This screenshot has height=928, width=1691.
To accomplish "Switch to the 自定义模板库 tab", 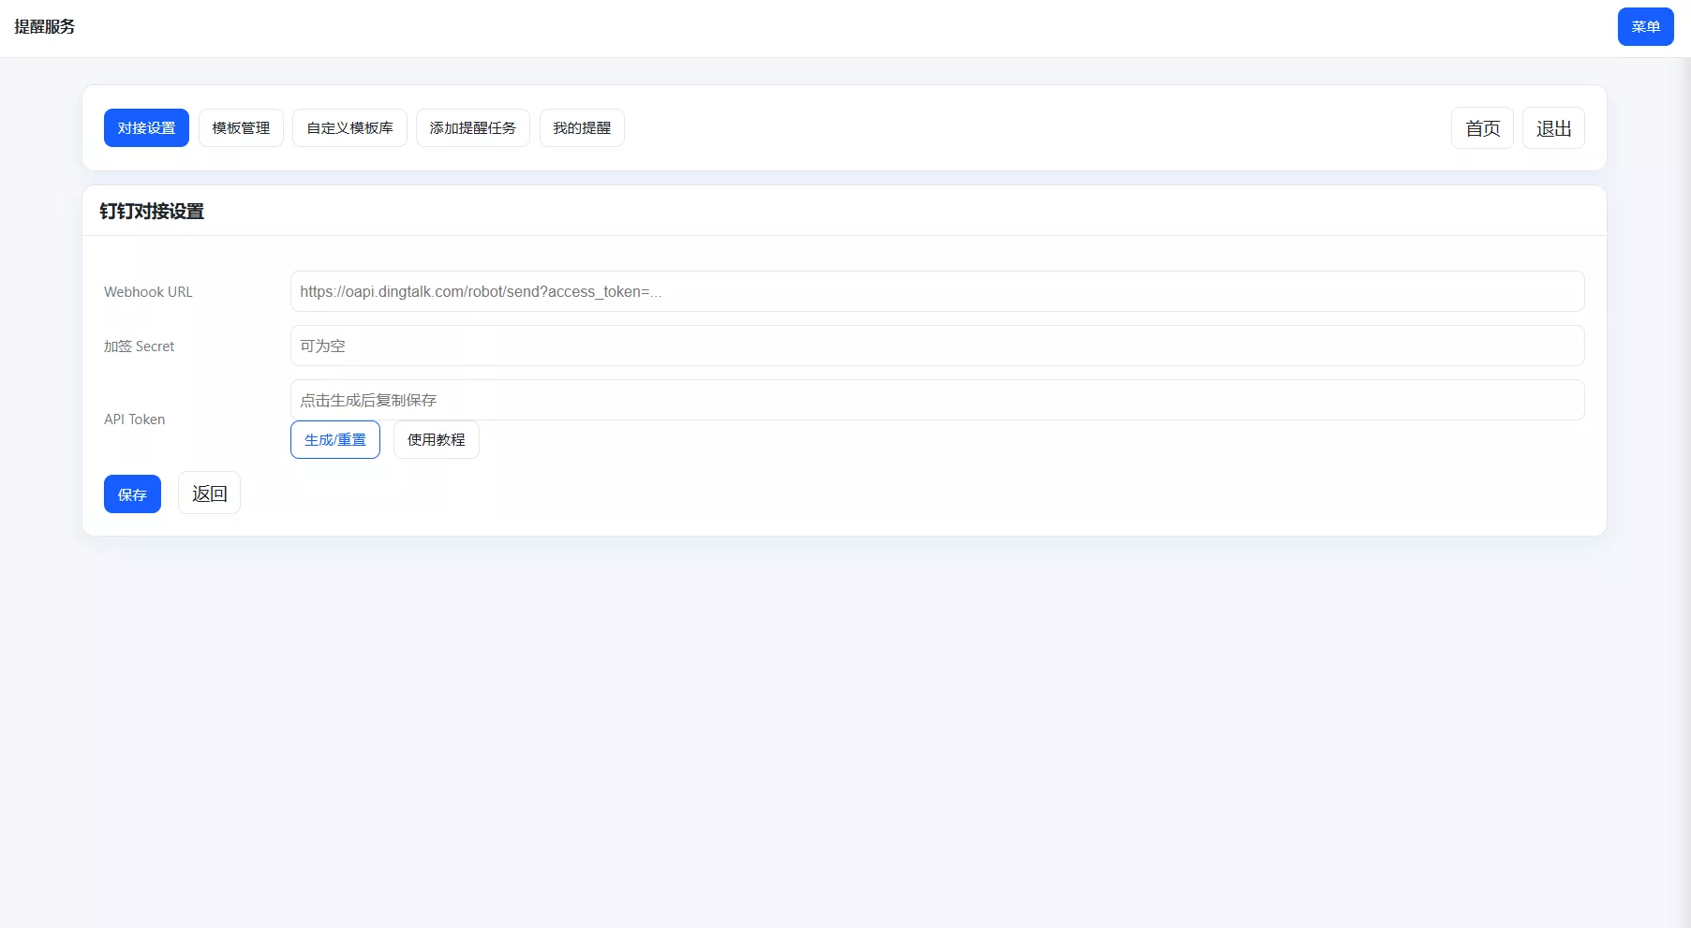I will (x=349, y=127).
